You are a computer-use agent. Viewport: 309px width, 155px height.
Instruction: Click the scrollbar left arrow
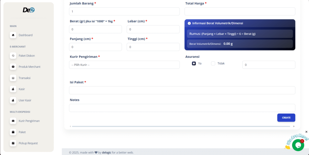click(x=70, y=126)
